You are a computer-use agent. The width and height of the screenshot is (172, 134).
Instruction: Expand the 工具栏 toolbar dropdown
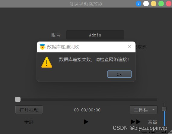point(144,110)
